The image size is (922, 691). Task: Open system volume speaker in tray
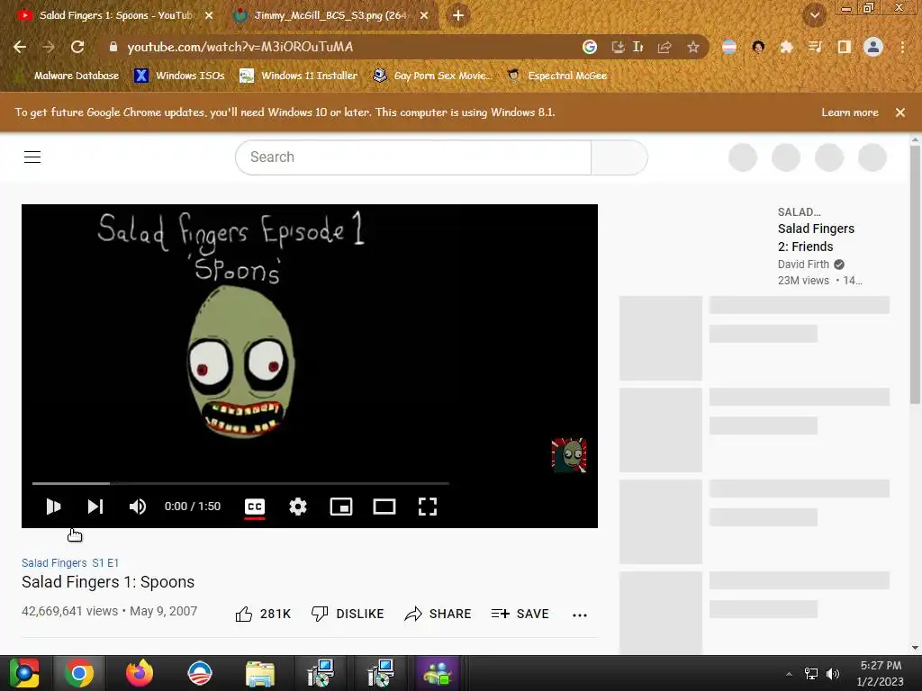click(x=833, y=674)
